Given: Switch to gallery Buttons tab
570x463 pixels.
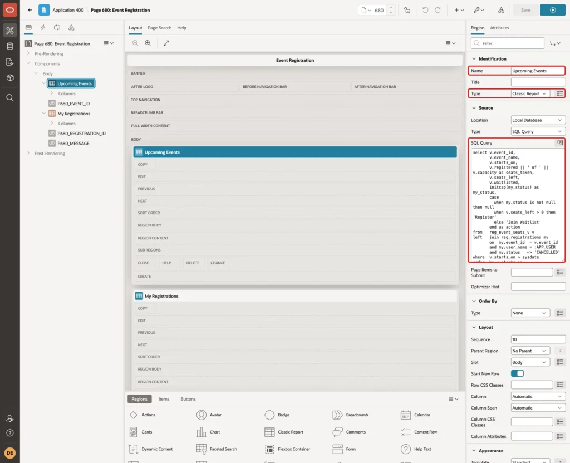Looking at the screenshot, I should pos(188,399).
